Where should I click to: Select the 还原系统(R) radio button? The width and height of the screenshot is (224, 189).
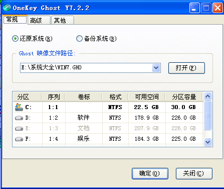15,39
